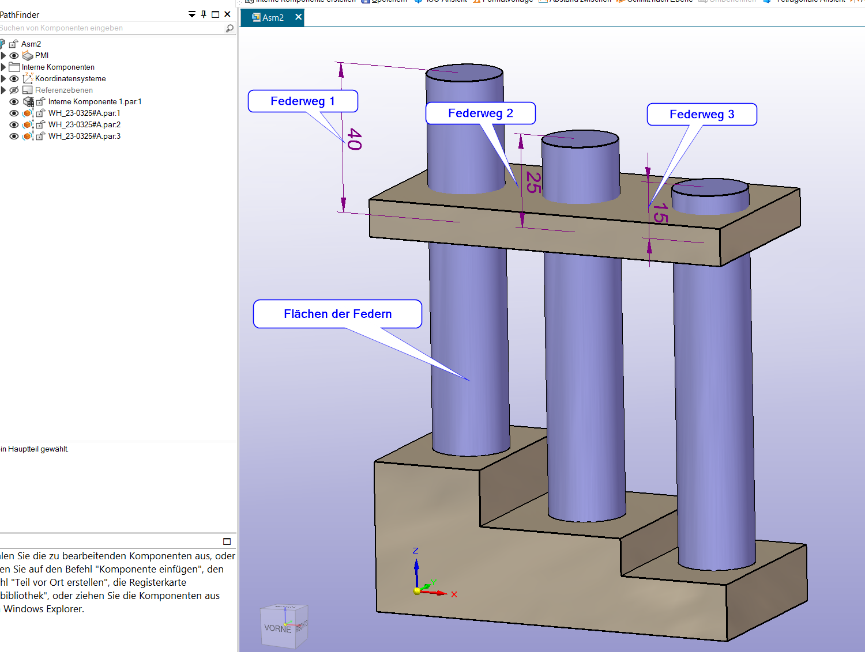Screen dimensions: 865x652
Task: Click the PMI node icon
Action: point(28,55)
